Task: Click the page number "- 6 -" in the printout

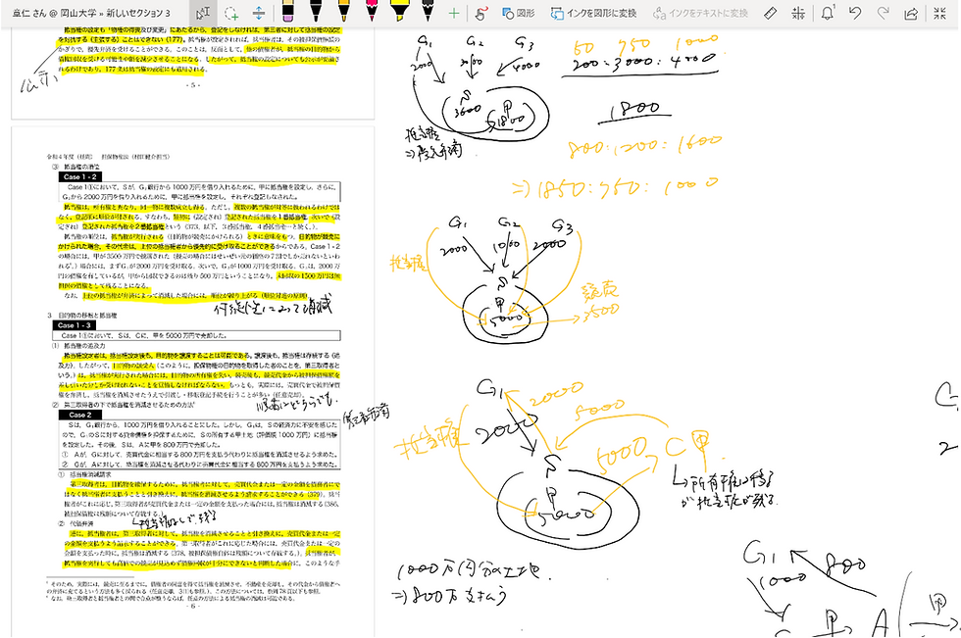Action: pyautogui.click(x=192, y=606)
